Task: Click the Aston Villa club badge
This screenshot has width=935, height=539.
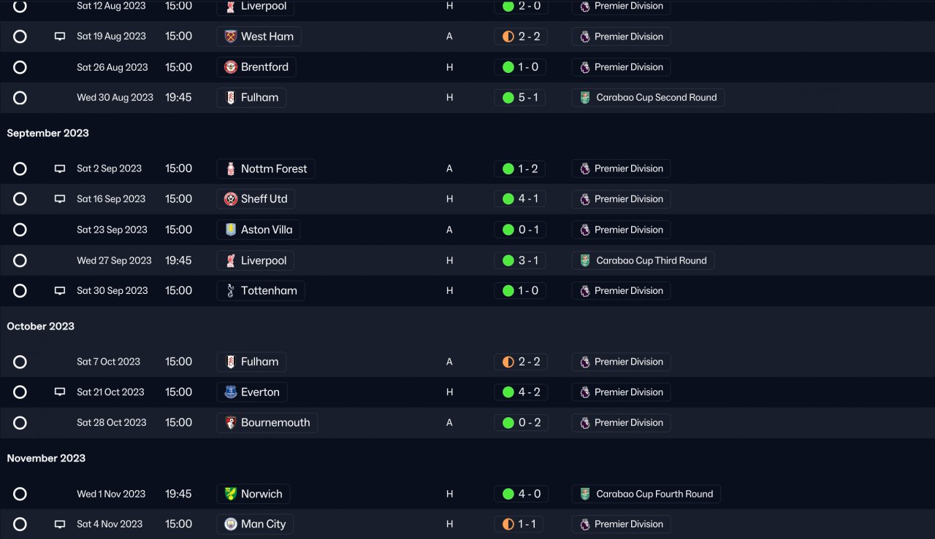Action: tap(231, 230)
